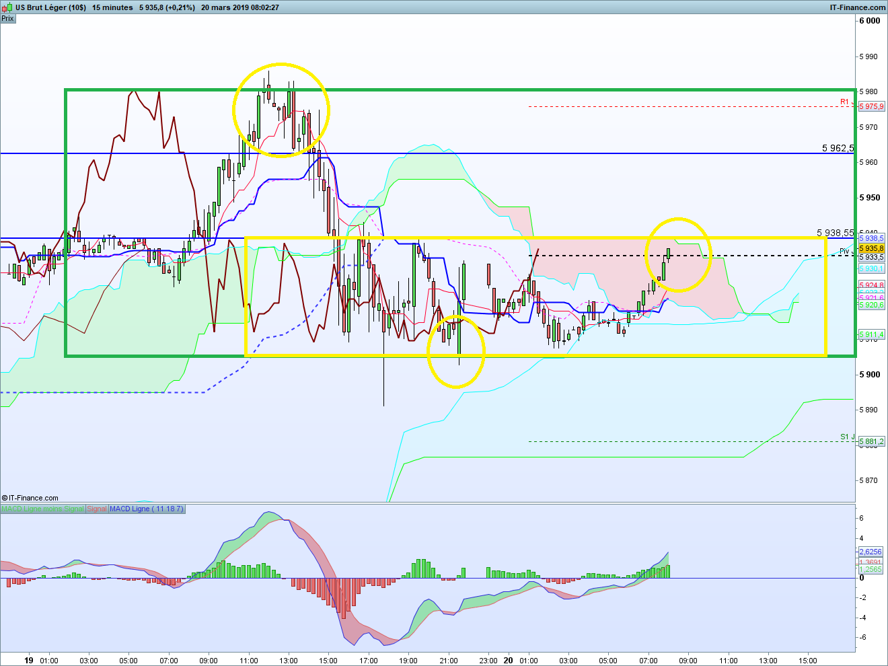The height and width of the screenshot is (666, 888).
Task: Click the '-4' MACD axis label
Action: pos(862,618)
